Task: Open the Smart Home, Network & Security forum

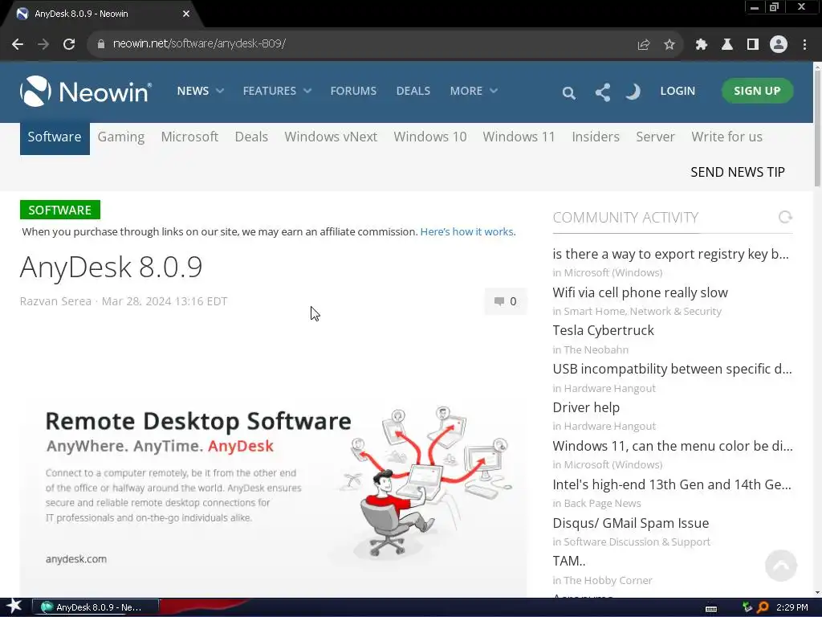Action: point(642,311)
